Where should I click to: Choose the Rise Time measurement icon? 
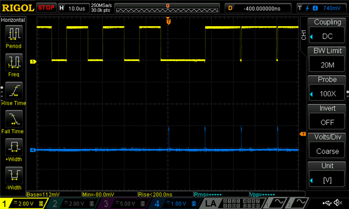(14, 90)
